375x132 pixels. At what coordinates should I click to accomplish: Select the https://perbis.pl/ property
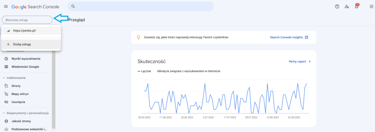[x=31, y=31]
